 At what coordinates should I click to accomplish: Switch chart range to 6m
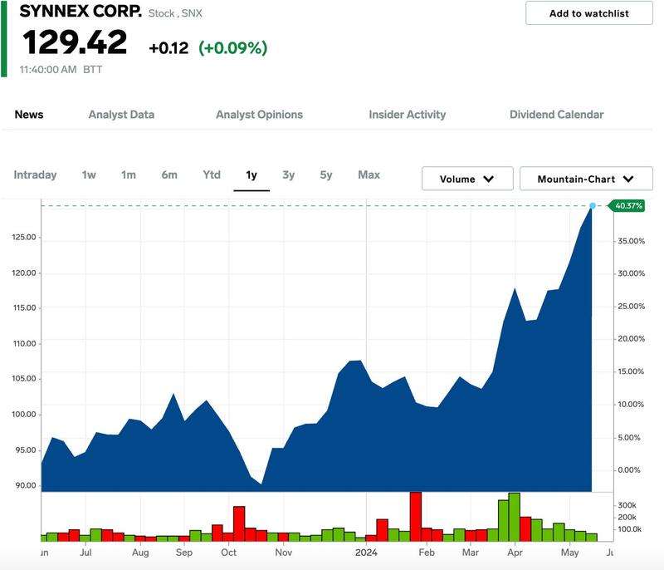tap(169, 174)
